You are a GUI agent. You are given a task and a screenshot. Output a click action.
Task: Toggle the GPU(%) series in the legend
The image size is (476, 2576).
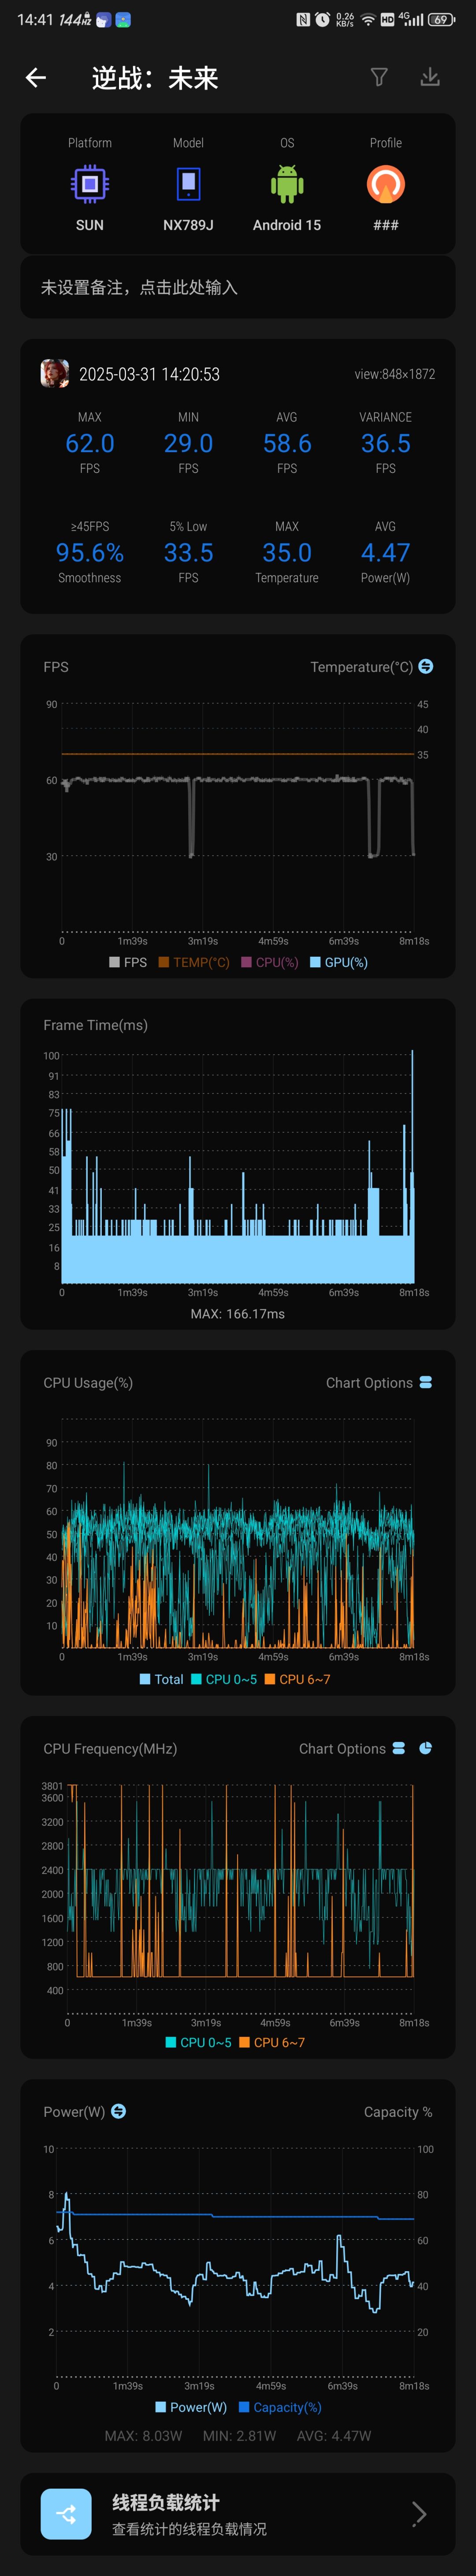(339, 962)
